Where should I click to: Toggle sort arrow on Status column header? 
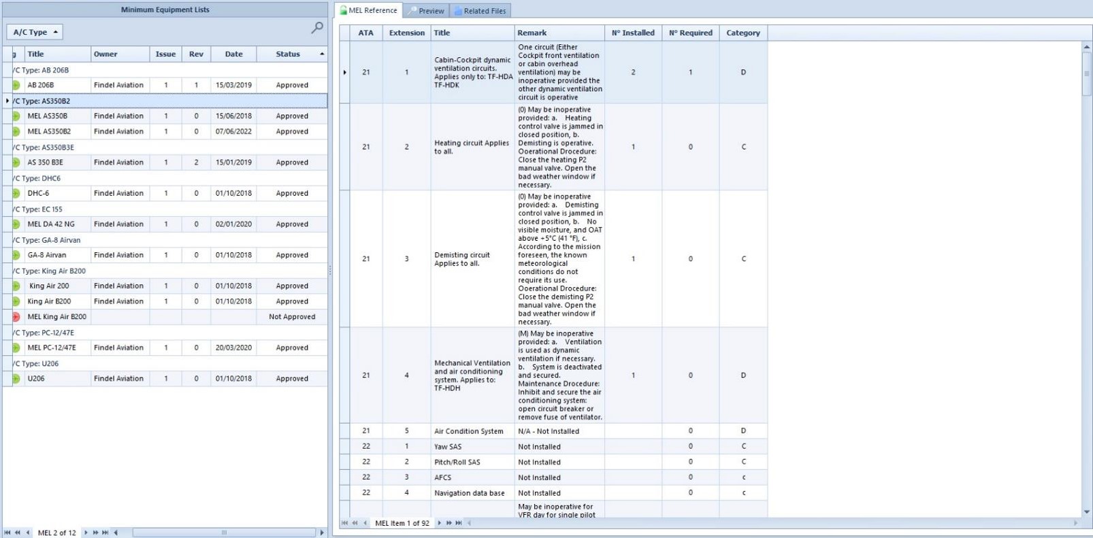coord(322,54)
